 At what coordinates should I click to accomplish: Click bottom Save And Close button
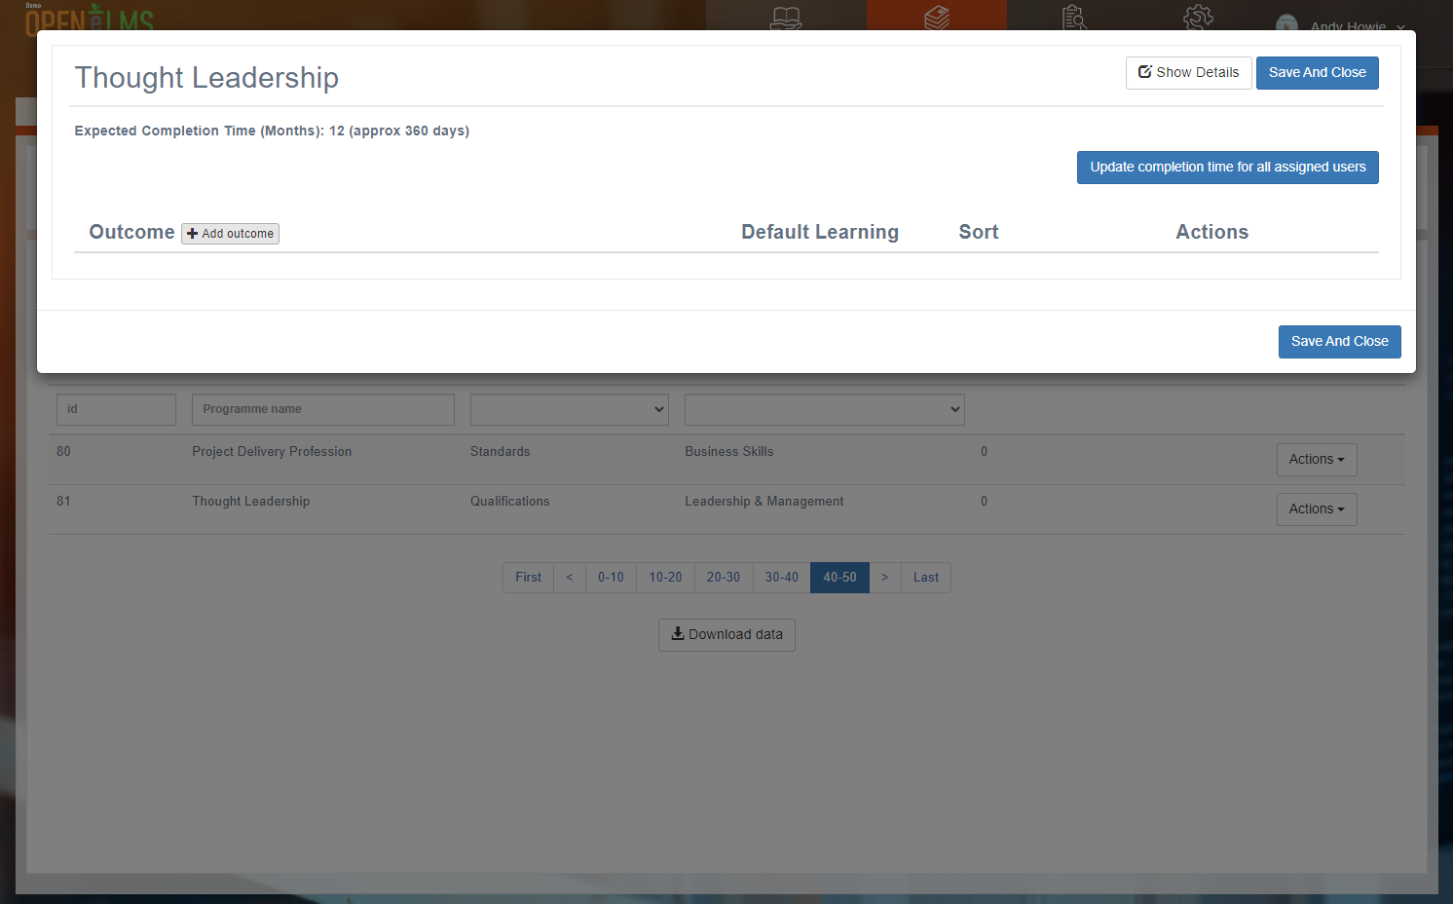tap(1339, 342)
